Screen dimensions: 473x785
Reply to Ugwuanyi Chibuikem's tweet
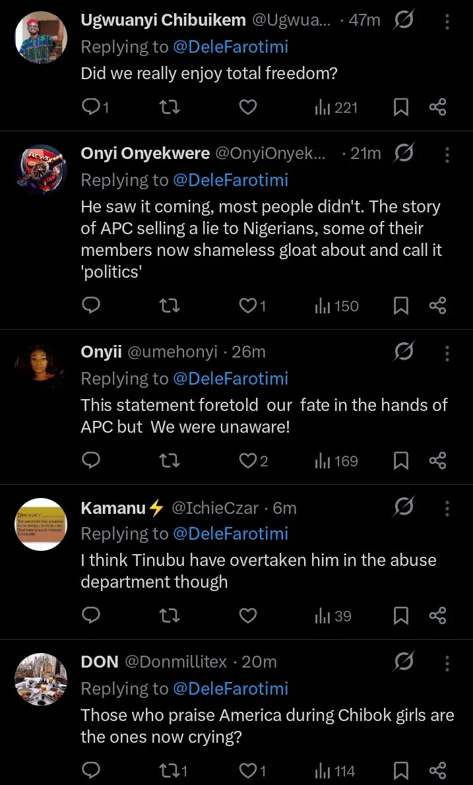[x=91, y=107]
